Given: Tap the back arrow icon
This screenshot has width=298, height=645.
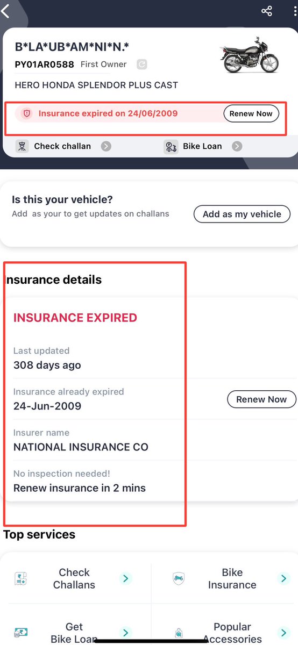Looking at the screenshot, I should tap(6, 11).
